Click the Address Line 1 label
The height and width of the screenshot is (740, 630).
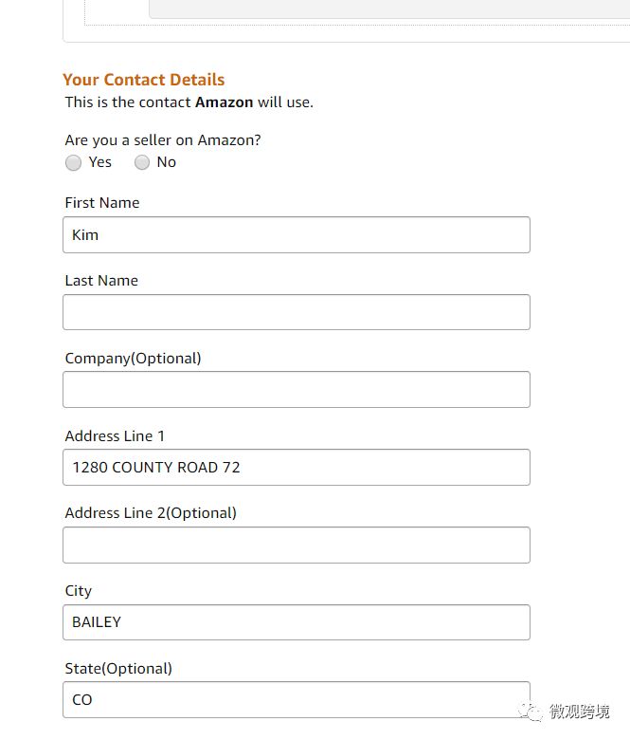[x=115, y=436]
